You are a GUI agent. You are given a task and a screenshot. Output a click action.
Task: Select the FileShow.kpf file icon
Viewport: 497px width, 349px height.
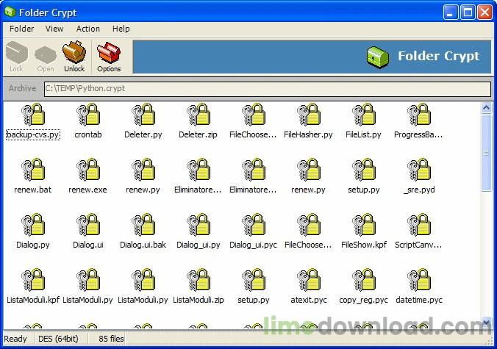(x=364, y=226)
